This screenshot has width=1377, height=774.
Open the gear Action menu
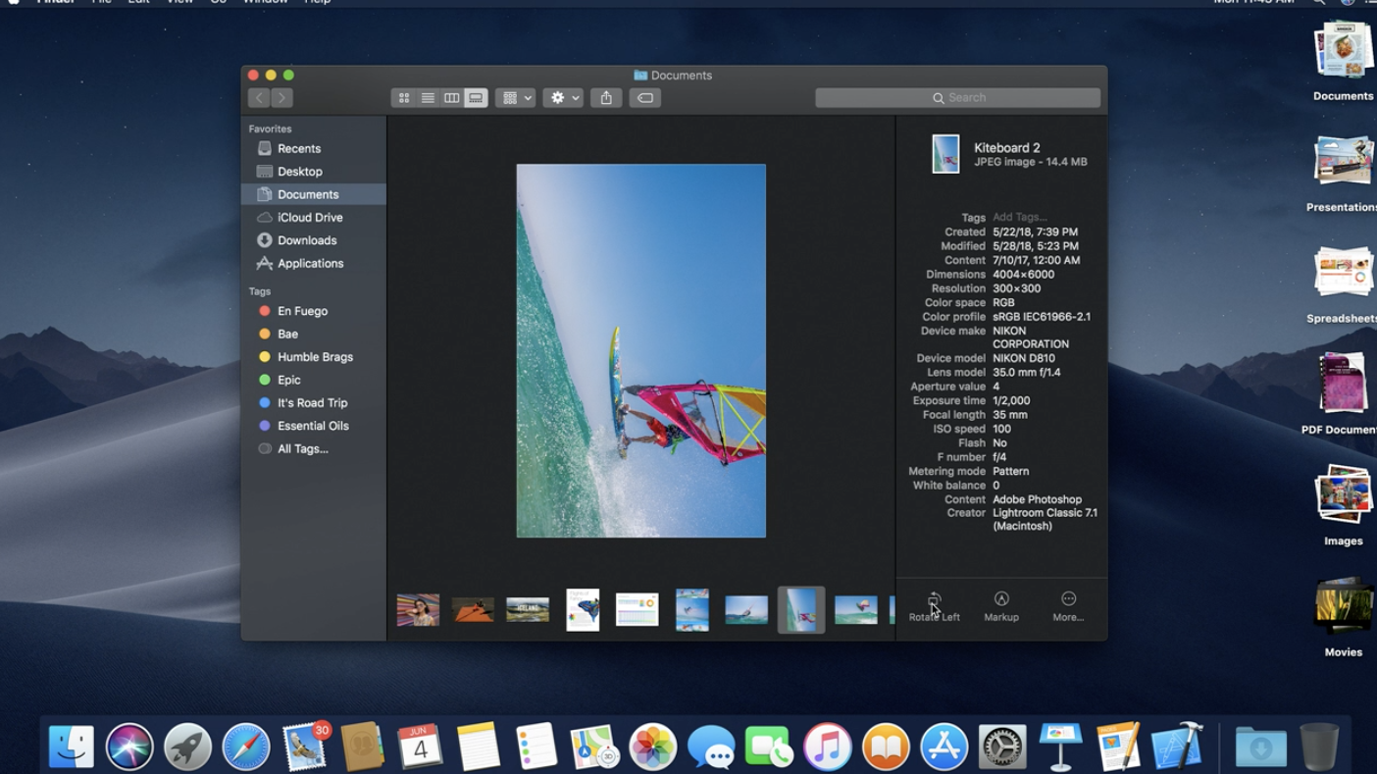point(564,98)
